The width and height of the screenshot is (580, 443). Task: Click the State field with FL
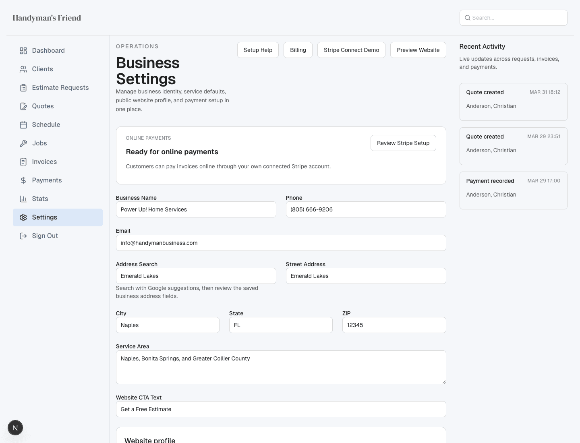point(281,325)
